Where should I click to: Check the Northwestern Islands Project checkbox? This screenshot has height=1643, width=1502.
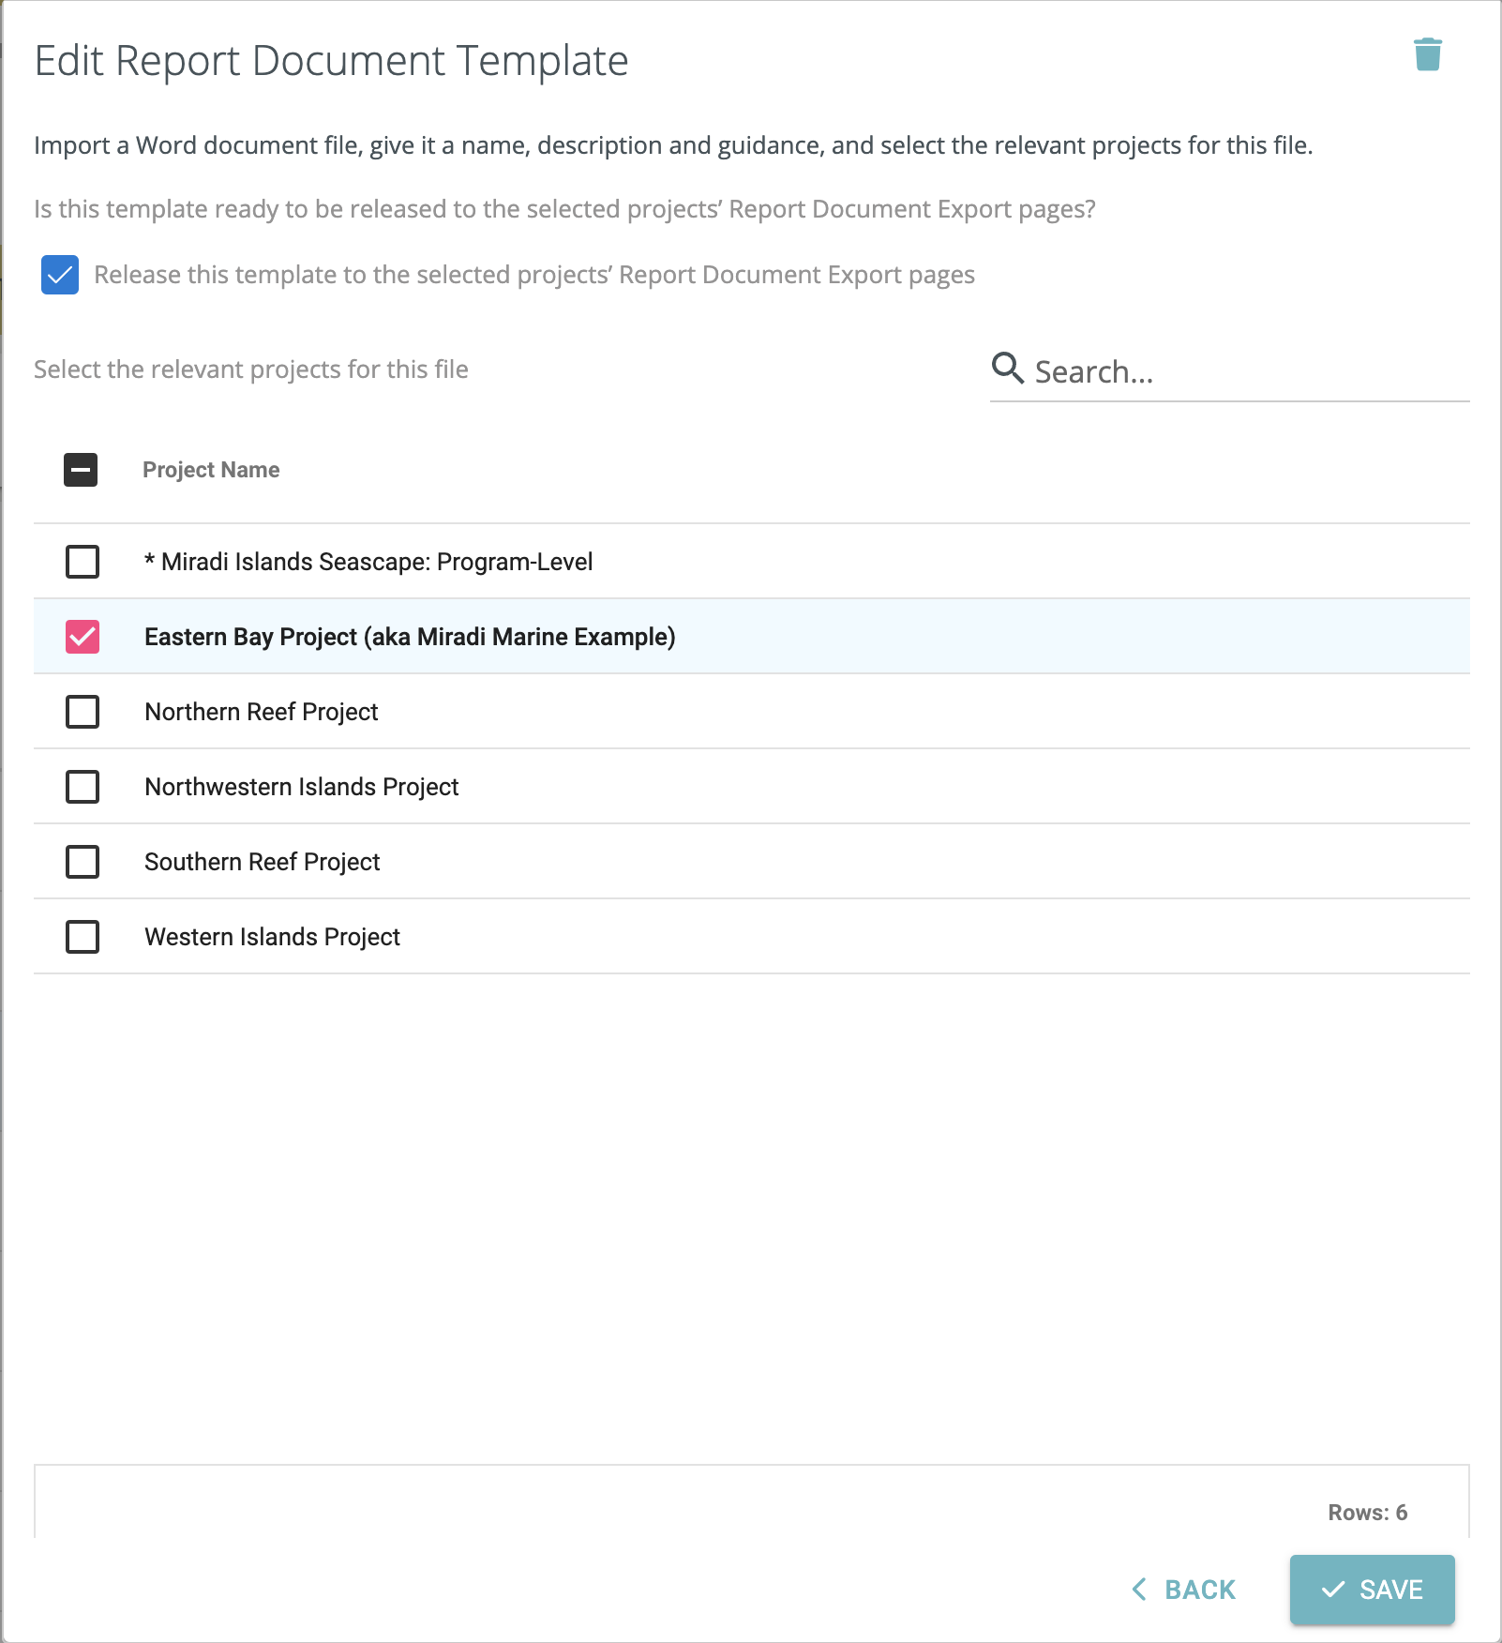point(83,787)
